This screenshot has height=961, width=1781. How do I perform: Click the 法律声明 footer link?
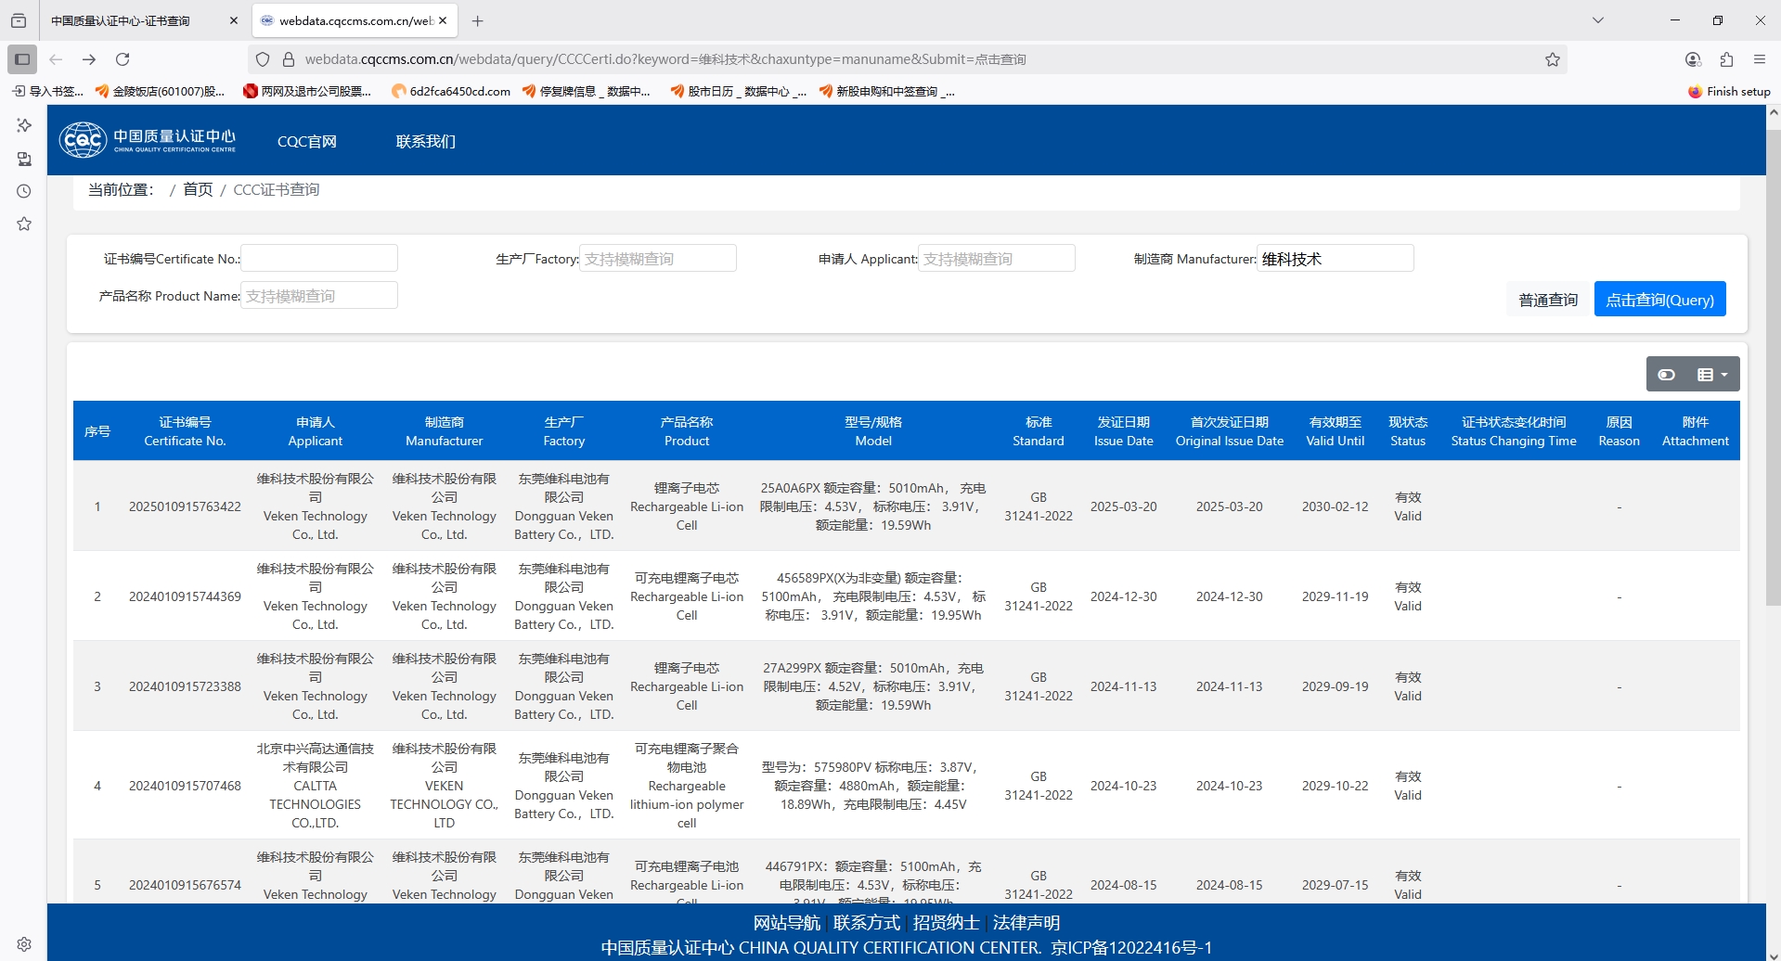pos(1026,923)
